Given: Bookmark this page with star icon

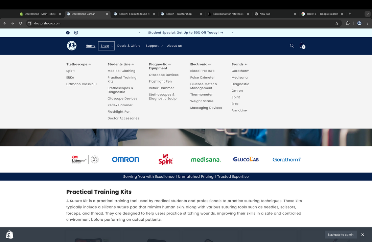Looking at the screenshot, I should coord(336,23).
